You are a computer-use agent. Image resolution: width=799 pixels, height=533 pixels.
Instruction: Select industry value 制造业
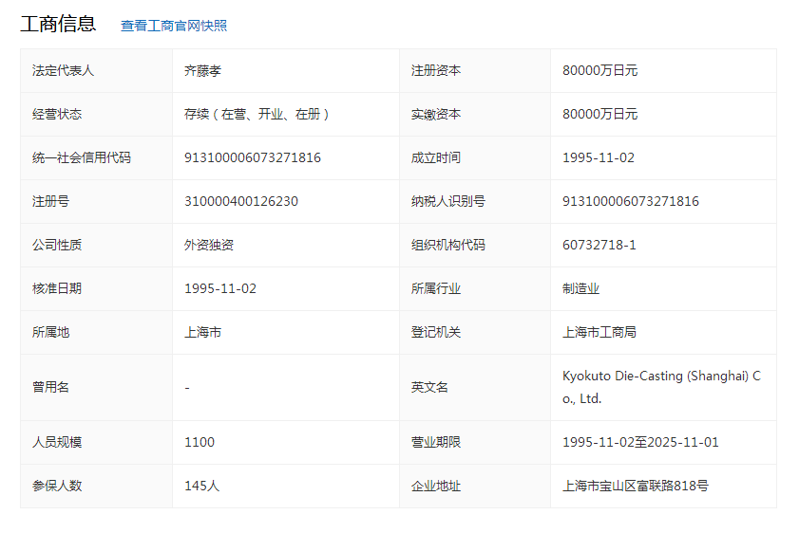pos(580,289)
